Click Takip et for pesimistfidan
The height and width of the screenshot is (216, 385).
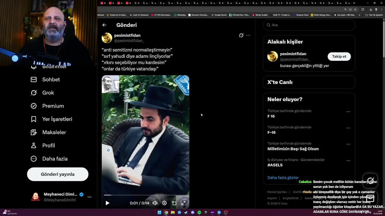click(x=339, y=56)
